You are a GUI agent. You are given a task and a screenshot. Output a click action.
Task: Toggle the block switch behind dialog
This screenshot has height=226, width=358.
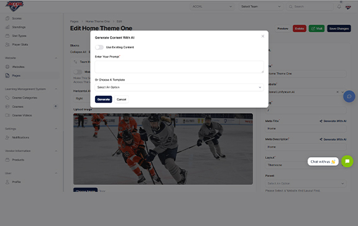click(78, 72)
